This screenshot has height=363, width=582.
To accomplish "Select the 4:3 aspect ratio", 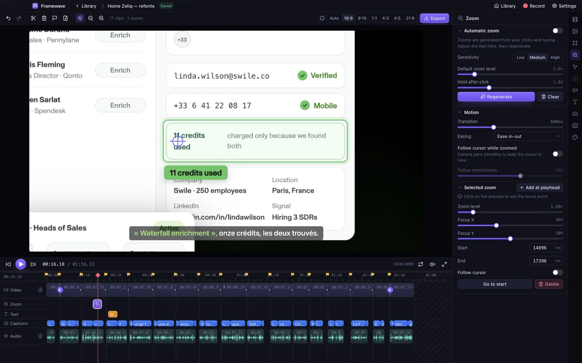I will [385, 18].
